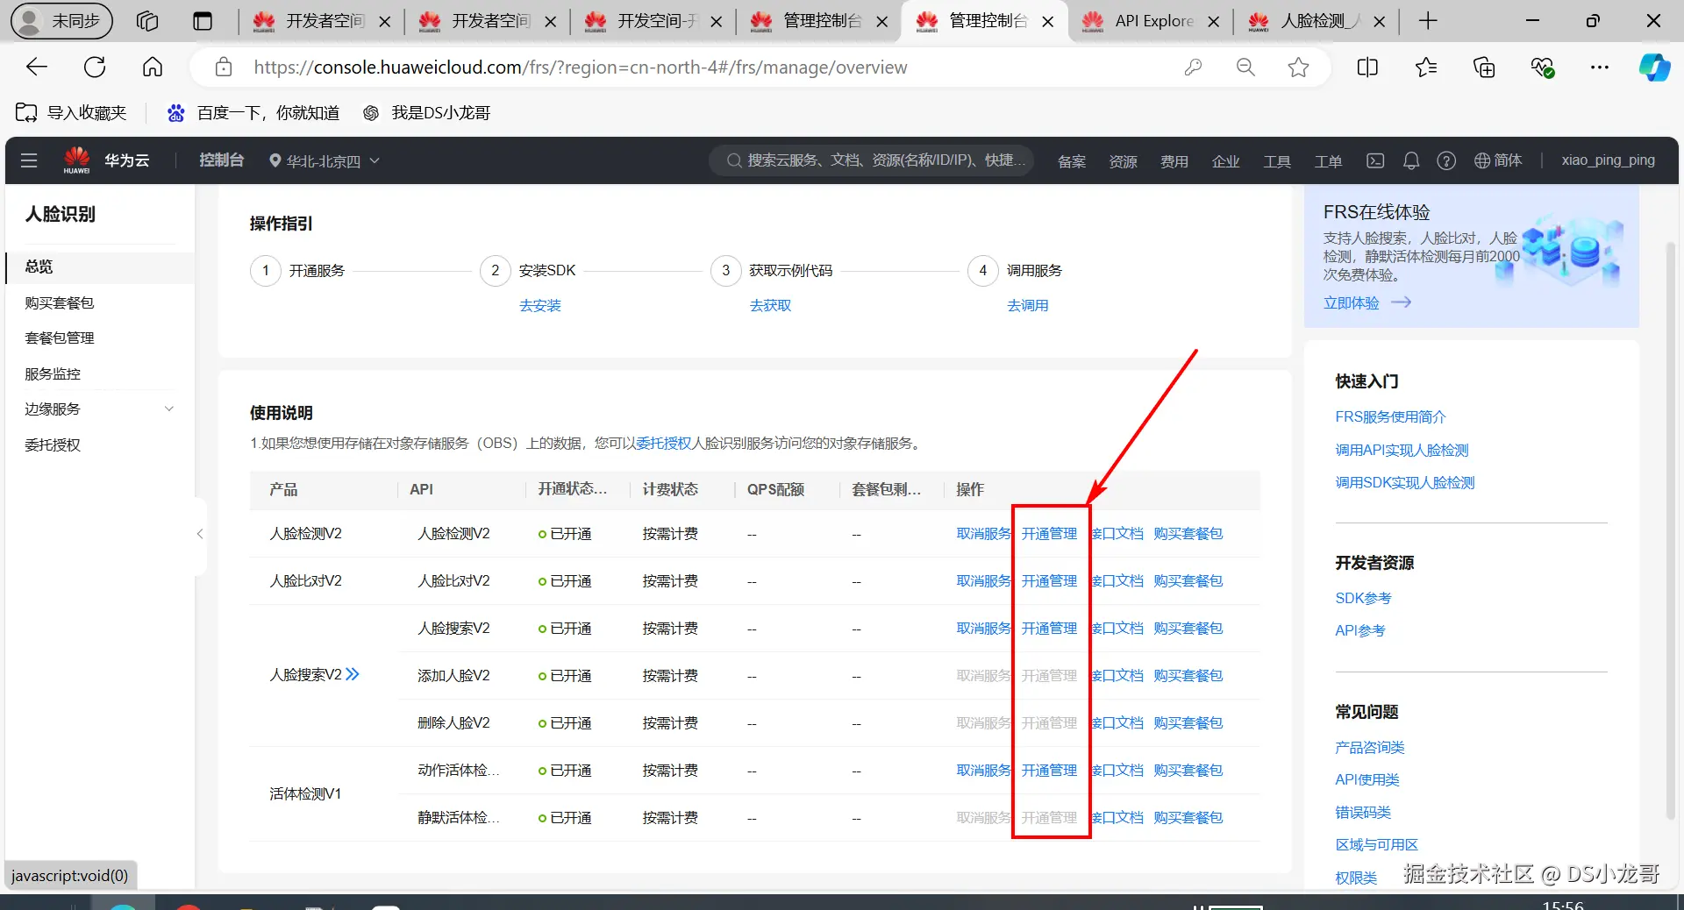Open the CloudShell terminal icon

pos(1375,160)
